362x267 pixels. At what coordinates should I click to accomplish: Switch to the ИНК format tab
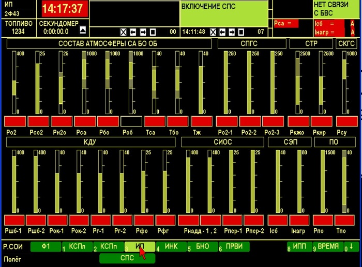click(x=171, y=247)
